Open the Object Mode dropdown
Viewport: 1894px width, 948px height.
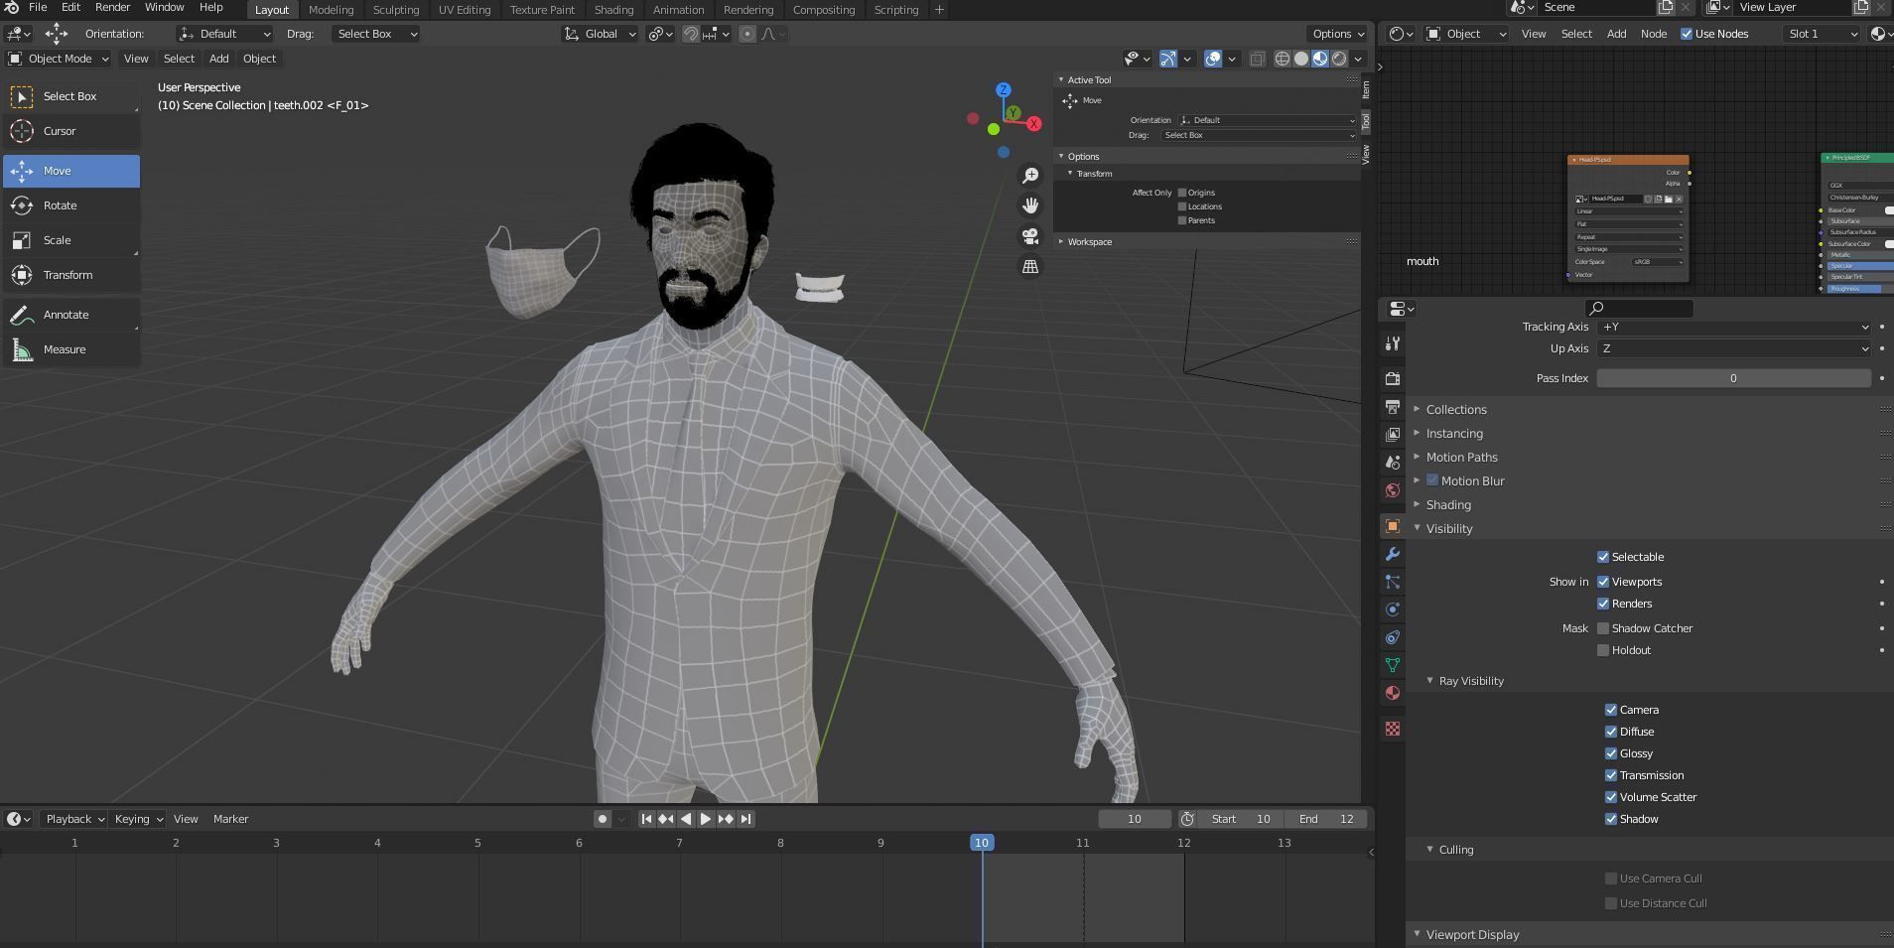[59, 59]
